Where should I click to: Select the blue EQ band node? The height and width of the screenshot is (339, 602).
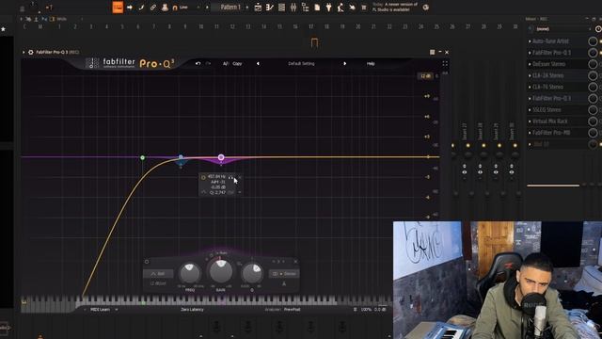coord(181,157)
